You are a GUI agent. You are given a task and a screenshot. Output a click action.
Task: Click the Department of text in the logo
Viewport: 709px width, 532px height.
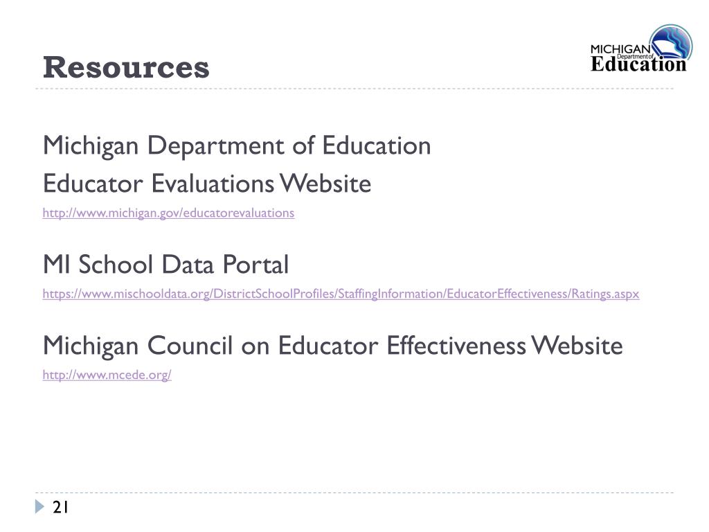click(x=636, y=57)
